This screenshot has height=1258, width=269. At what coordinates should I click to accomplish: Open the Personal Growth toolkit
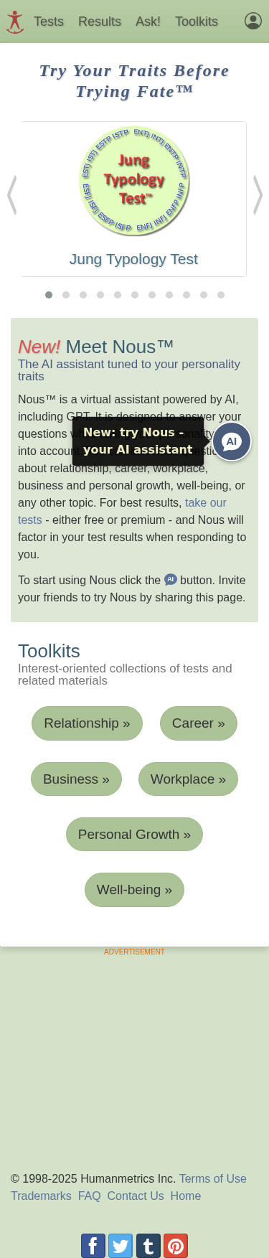(x=134, y=835)
